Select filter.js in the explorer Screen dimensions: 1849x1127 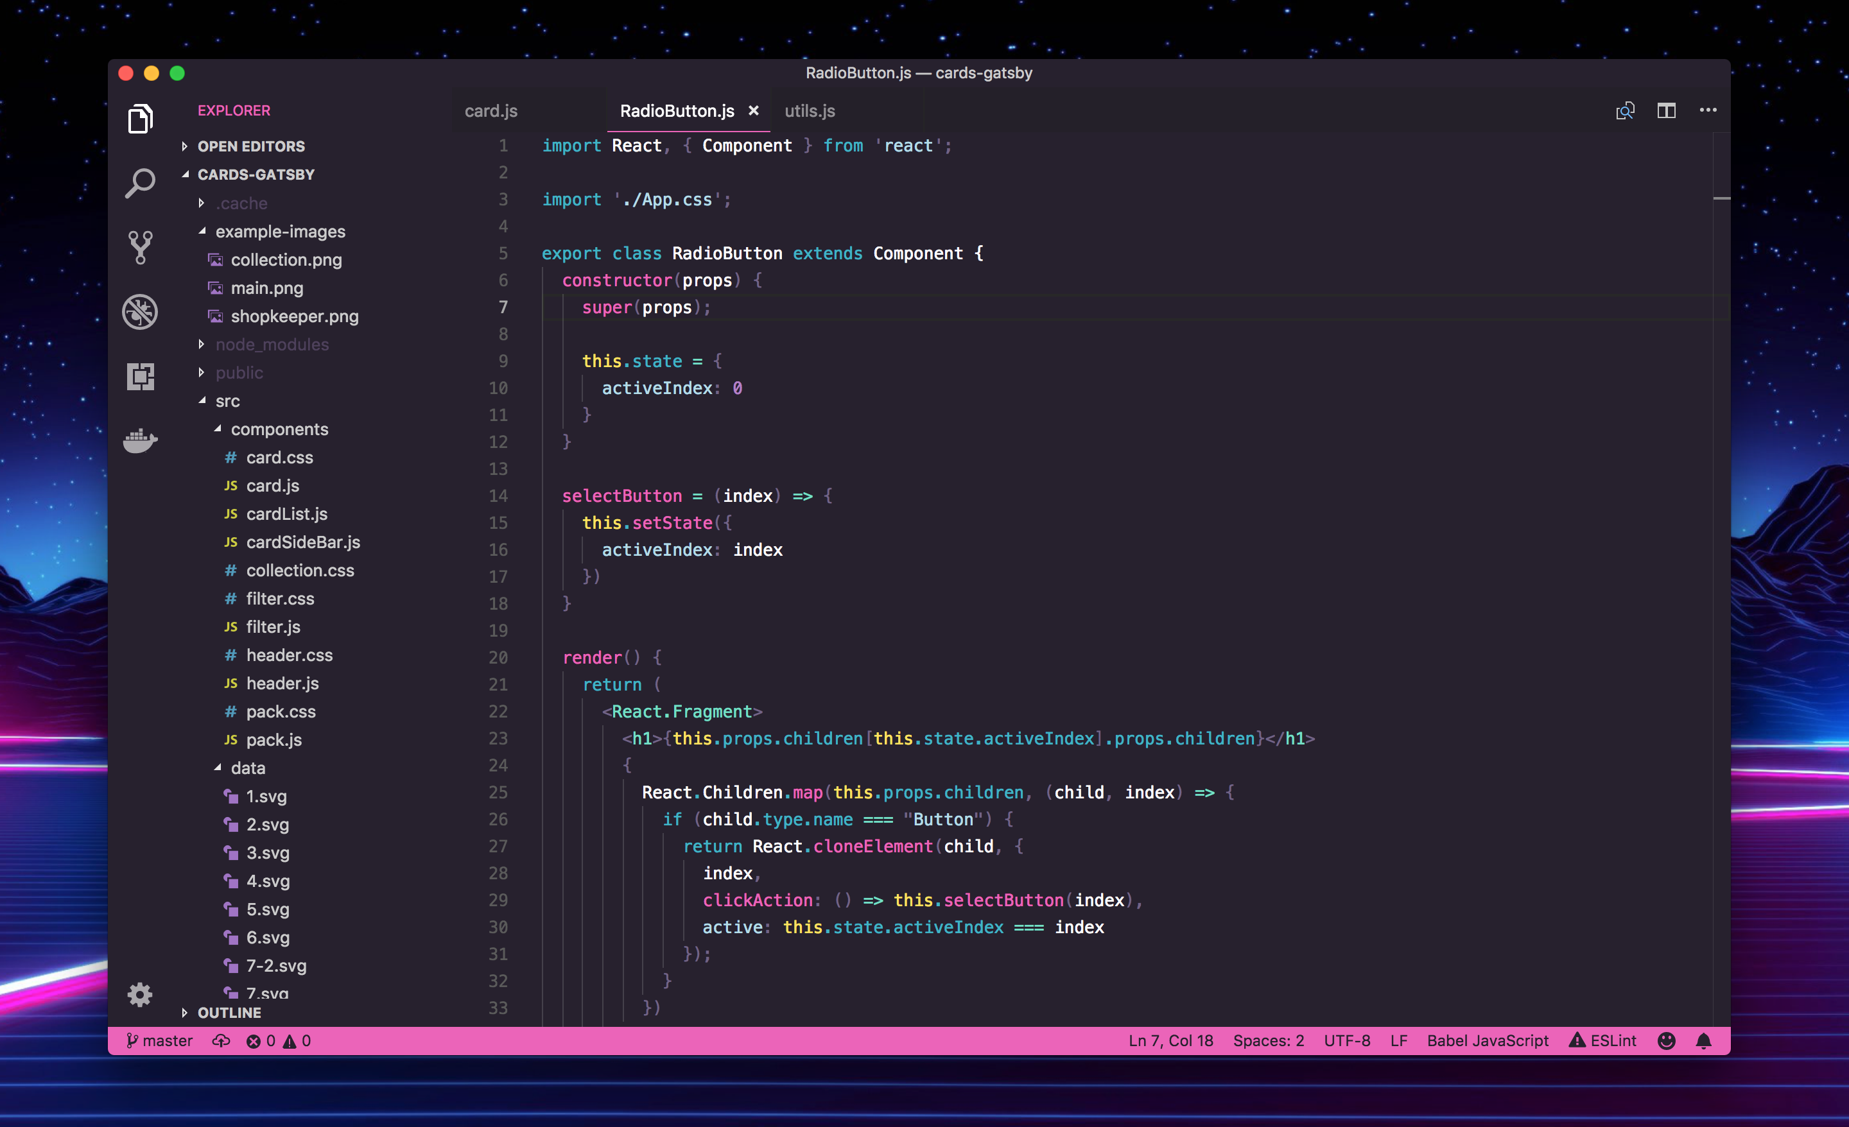tap(273, 626)
